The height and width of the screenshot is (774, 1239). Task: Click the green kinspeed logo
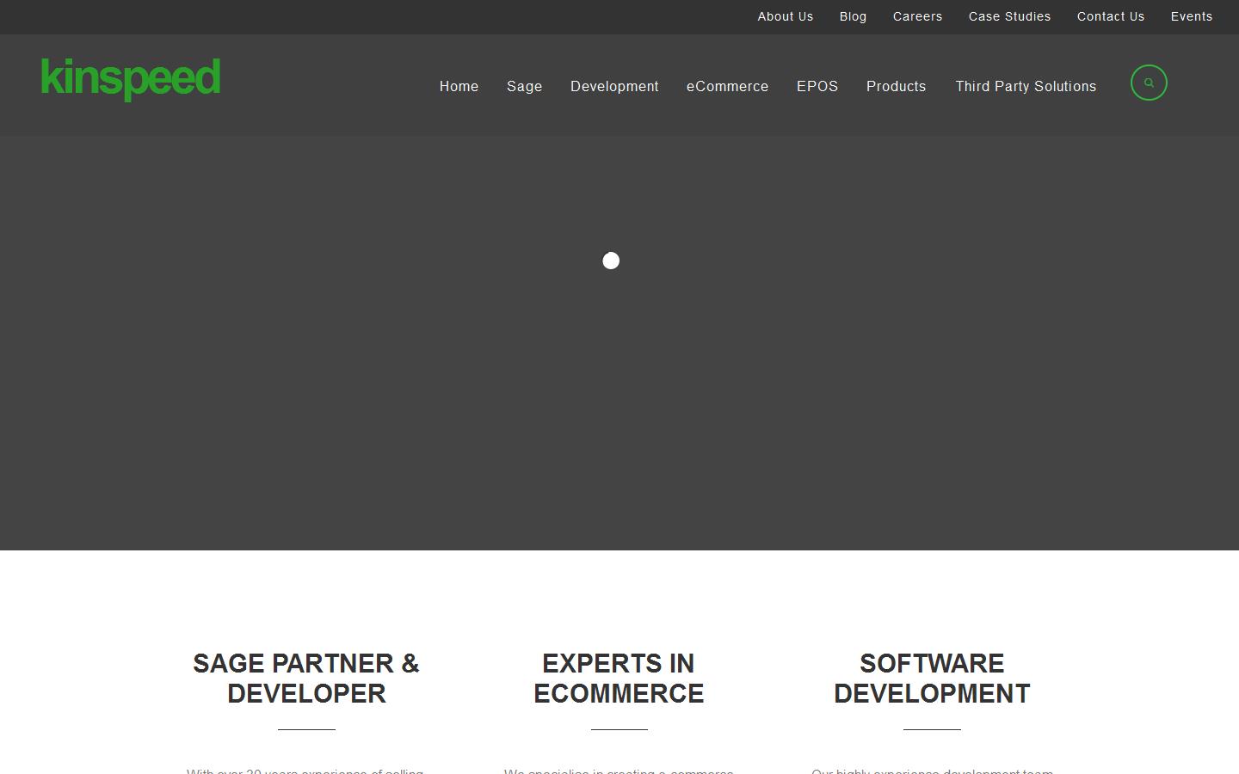[x=130, y=78]
